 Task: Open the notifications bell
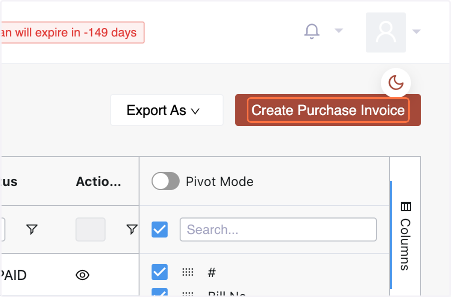(312, 32)
